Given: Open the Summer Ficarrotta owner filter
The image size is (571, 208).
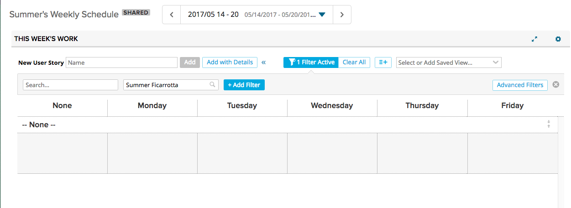Looking at the screenshot, I should click(x=171, y=85).
